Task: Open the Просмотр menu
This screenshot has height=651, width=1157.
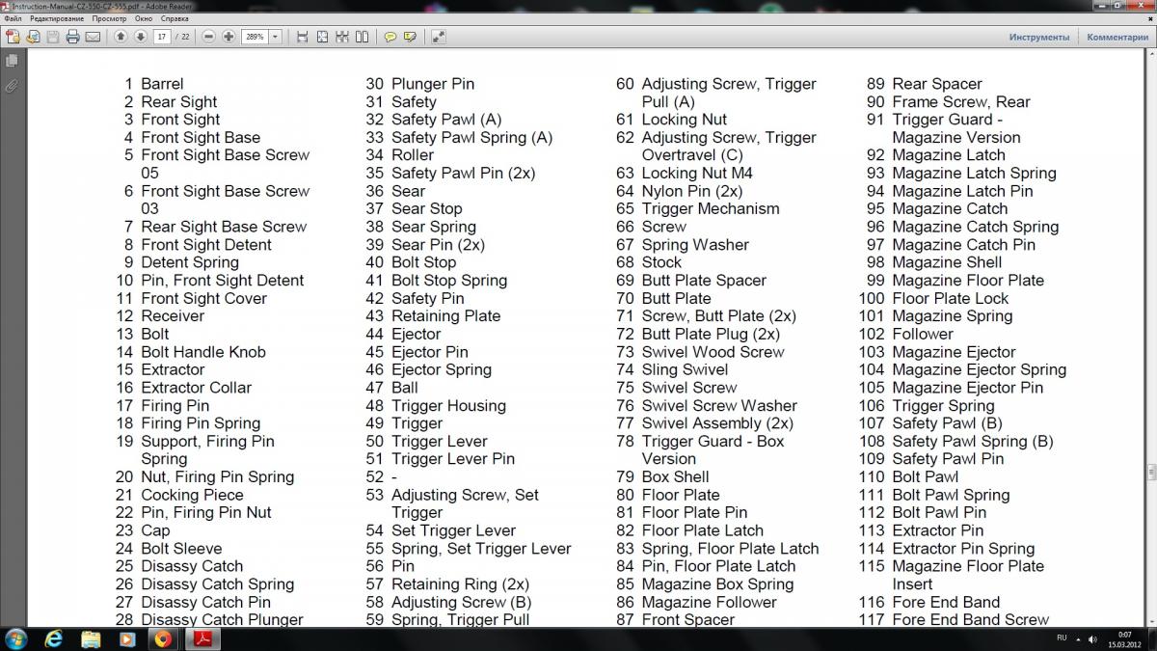Action: tap(109, 18)
